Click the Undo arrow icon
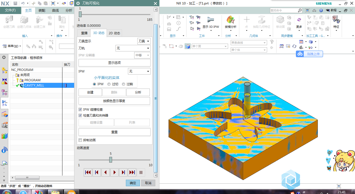The image size is (355, 194). pos(23,3)
